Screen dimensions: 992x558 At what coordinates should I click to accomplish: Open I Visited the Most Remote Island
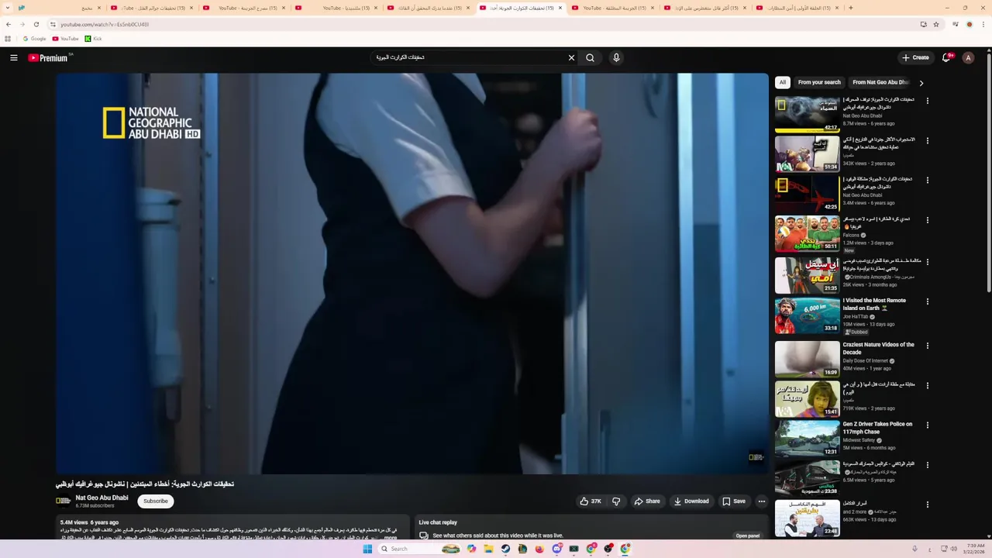(874, 304)
